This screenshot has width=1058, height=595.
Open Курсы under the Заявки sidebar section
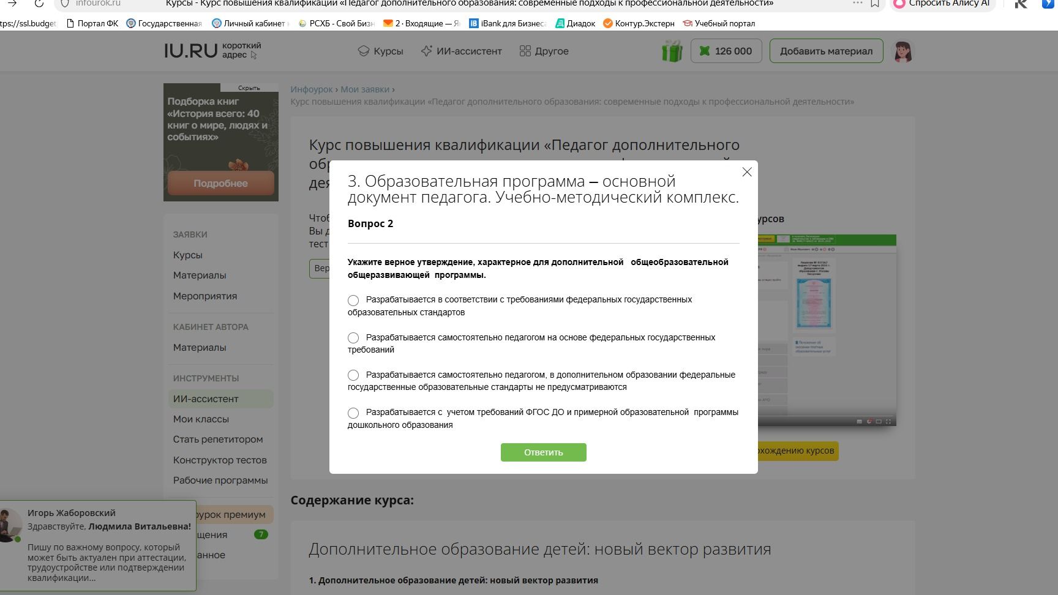[x=187, y=255]
